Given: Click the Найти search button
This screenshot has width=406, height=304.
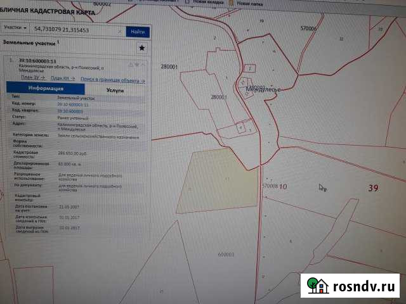Looking at the screenshot, I should point(138,32).
